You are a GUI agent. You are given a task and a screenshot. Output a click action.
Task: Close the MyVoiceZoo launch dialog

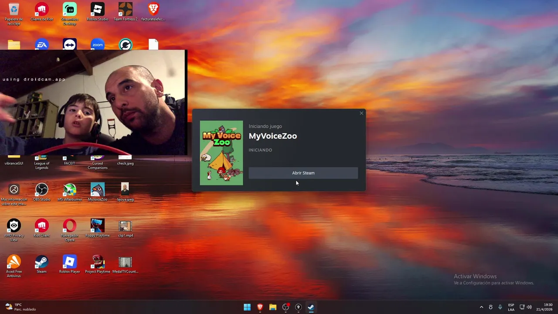pos(361,113)
